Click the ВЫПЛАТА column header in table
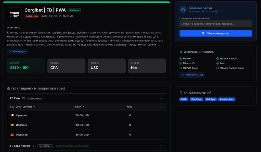The width and height of the screenshot is (261, 152). pos(79,107)
